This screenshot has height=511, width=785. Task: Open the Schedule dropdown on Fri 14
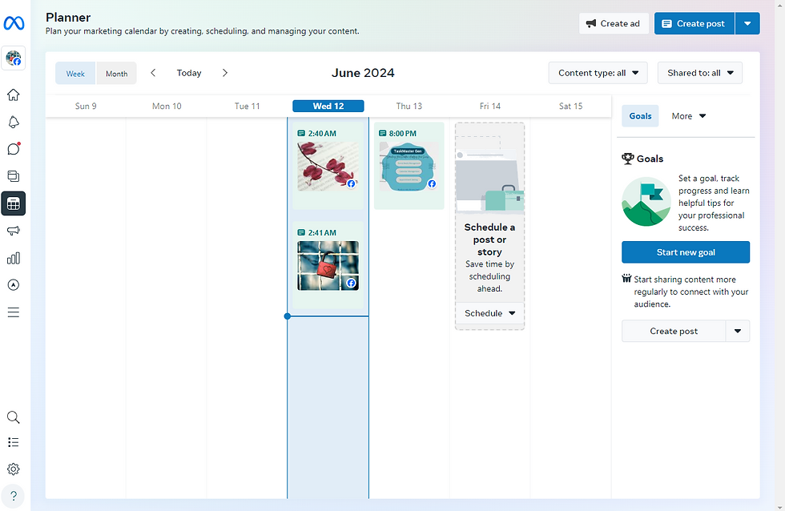click(x=489, y=313)
